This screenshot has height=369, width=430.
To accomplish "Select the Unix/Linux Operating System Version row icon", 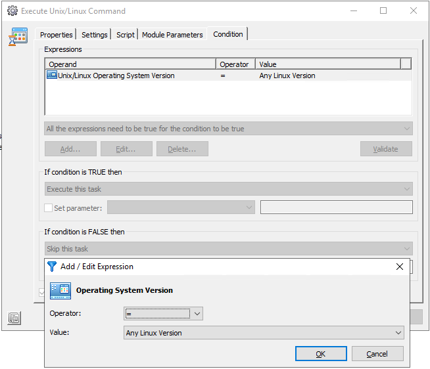I will tap(52, 76).
